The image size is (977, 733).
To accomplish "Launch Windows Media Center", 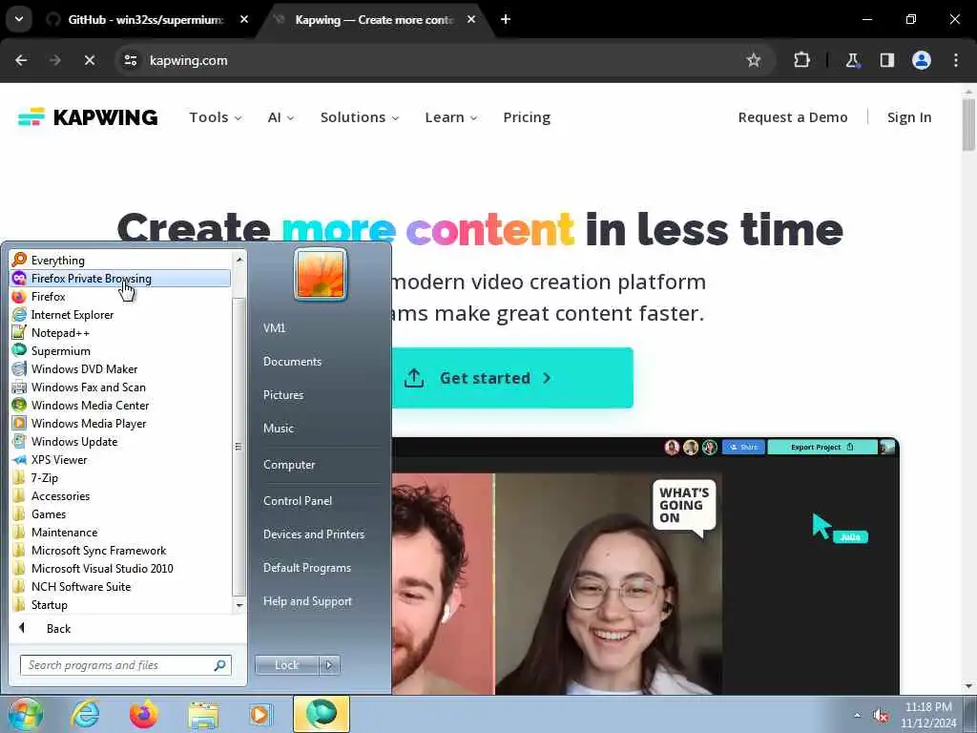I will 90,405.
